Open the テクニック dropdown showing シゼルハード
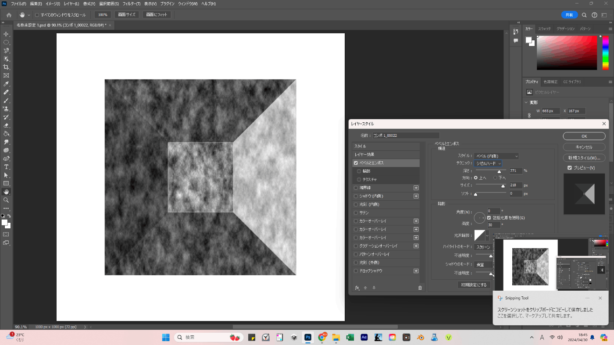This screenshot has height=345, width=614. coord(488,163)
